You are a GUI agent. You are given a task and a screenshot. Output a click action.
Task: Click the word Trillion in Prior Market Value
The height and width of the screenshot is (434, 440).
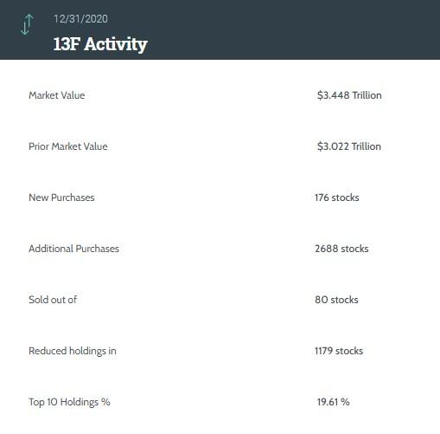[367, 146]
